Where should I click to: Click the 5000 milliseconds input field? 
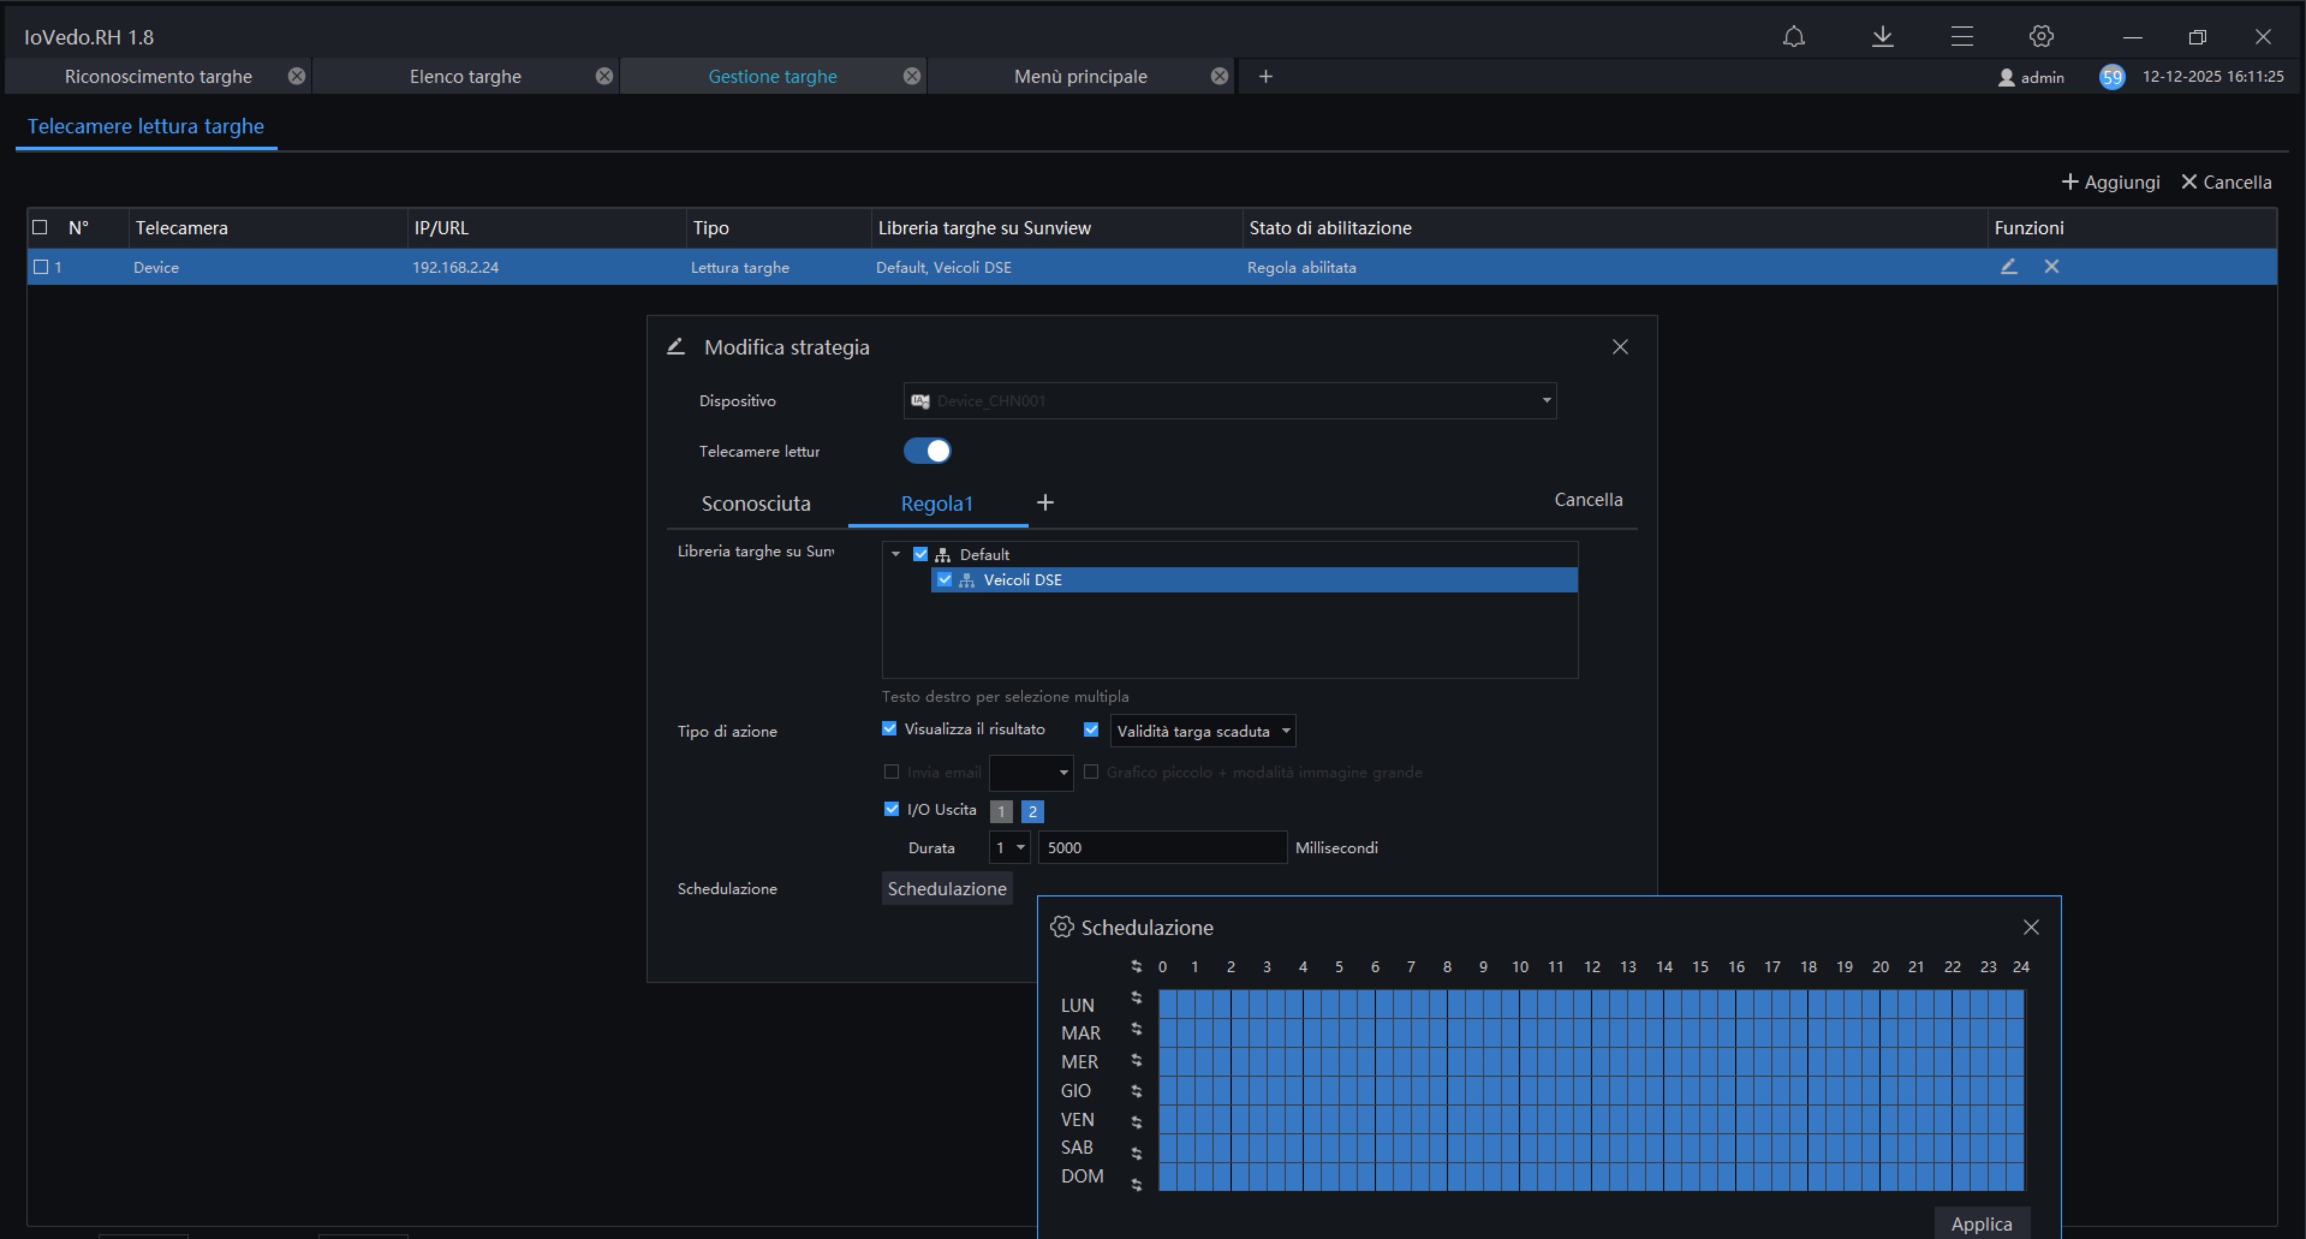pos(1161,848)
